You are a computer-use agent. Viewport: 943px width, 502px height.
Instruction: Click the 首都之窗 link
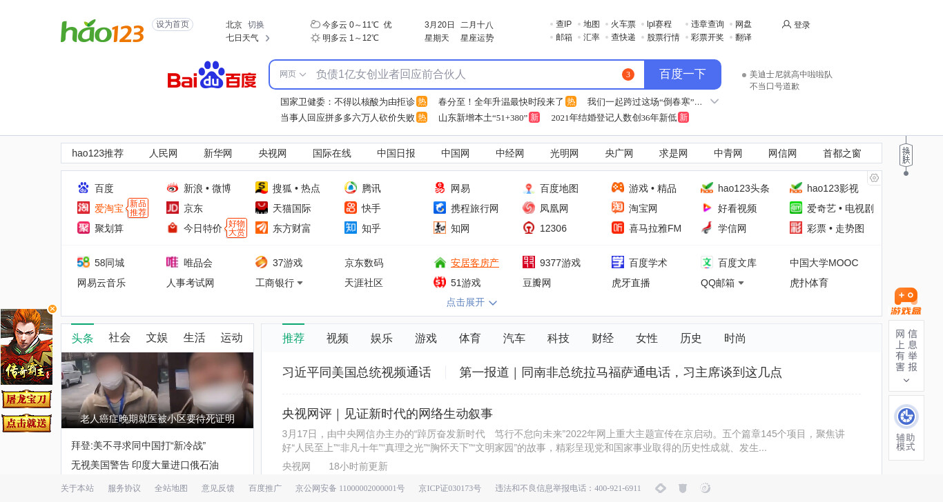842,153
